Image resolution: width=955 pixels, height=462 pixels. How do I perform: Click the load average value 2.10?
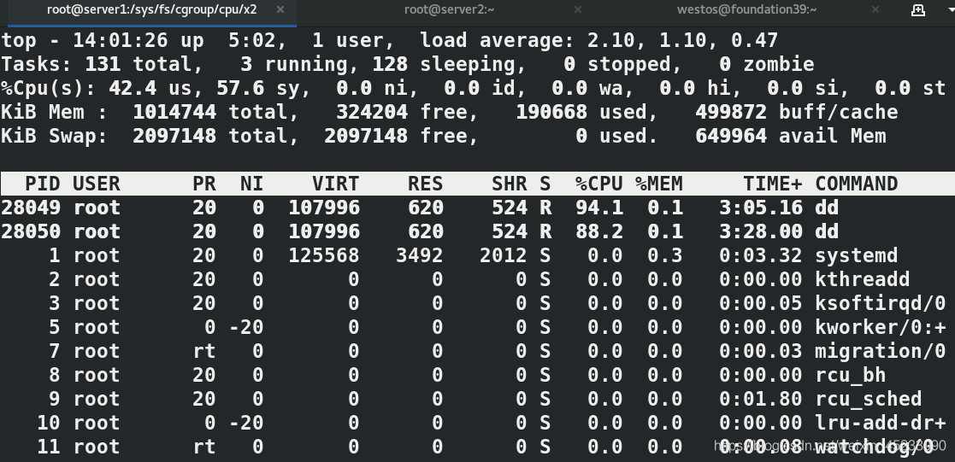point(611,41)
